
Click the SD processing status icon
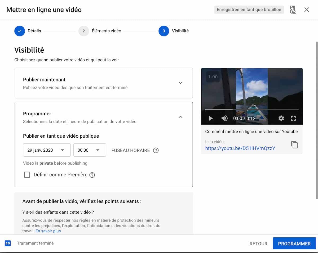coord(8,243)
